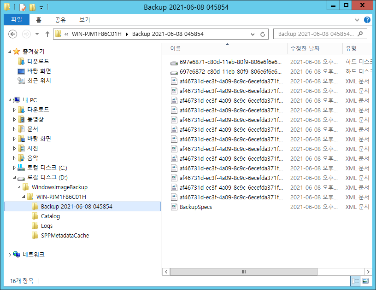Click the Forward navigation arrow
This screenshot has width=376, height=290.
coord(26,34)
